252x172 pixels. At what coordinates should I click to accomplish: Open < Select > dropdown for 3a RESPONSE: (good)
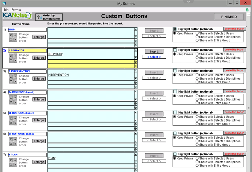(x=154, y=99)
